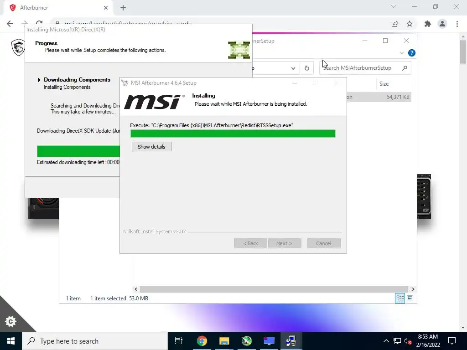Image resolution: width=467 pixels, height=350 pixels.
Task: Click the muted volume tray icon
Action: click(x=408, y=341)
